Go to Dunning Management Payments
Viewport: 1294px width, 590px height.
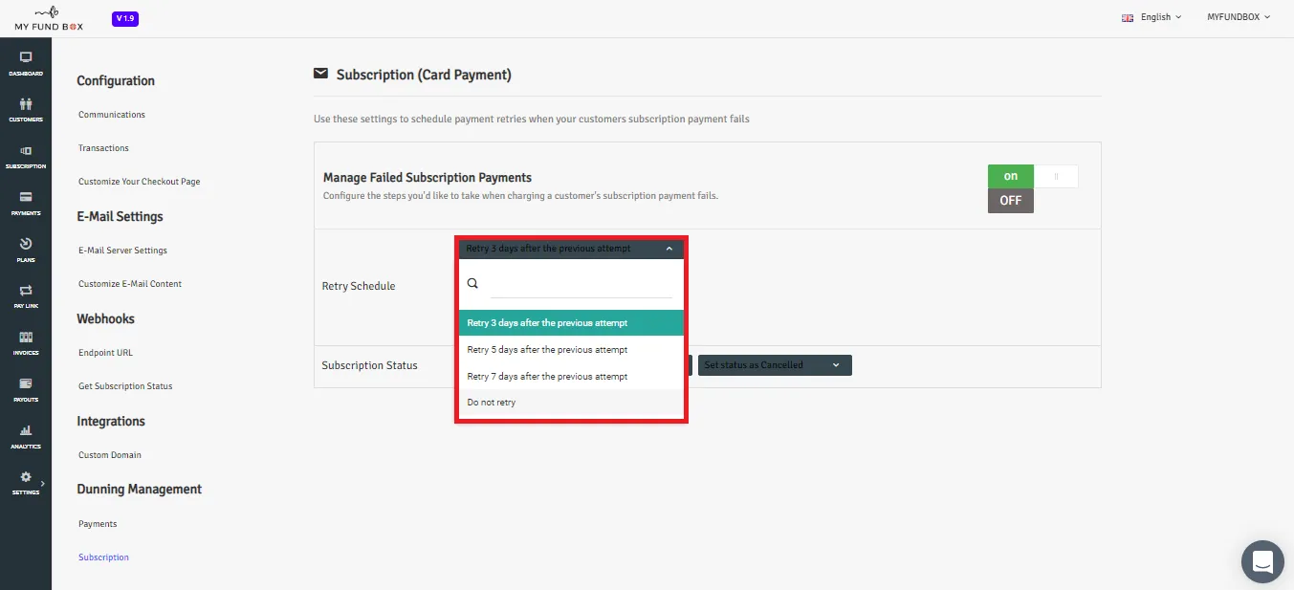[98, 524]
